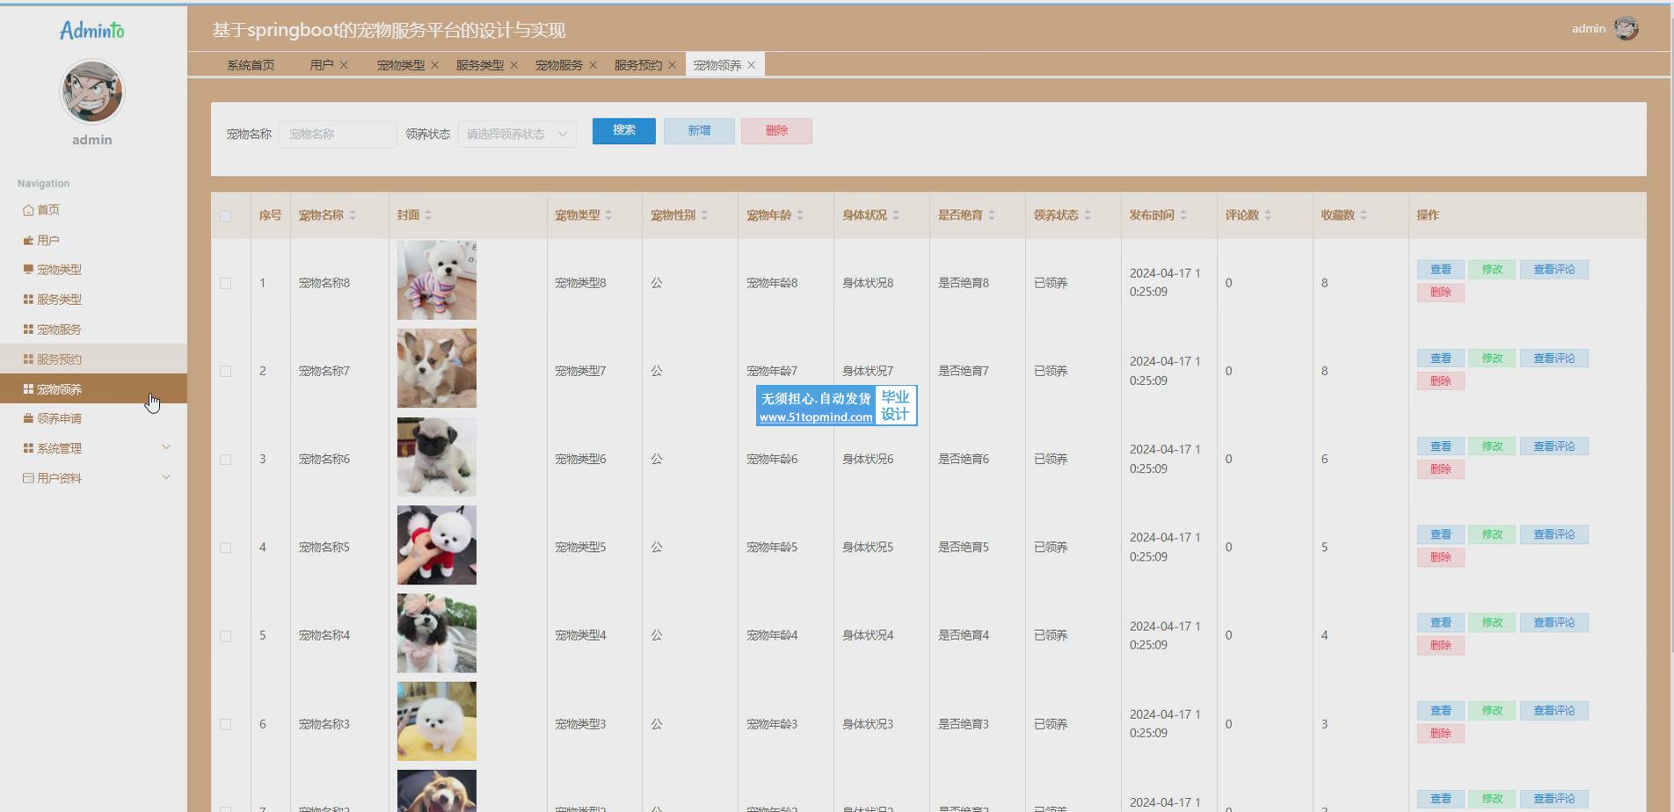Close the 宠物领养 tab
The height and width of the screenshot is (812, 1674).
751,65
